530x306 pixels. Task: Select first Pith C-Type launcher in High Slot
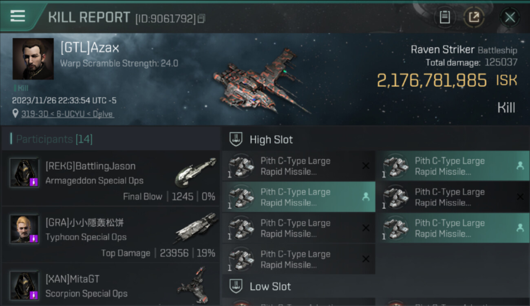(x=298, y=166)
